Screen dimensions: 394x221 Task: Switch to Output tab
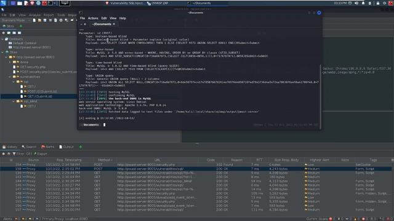(x=66, y=147)
